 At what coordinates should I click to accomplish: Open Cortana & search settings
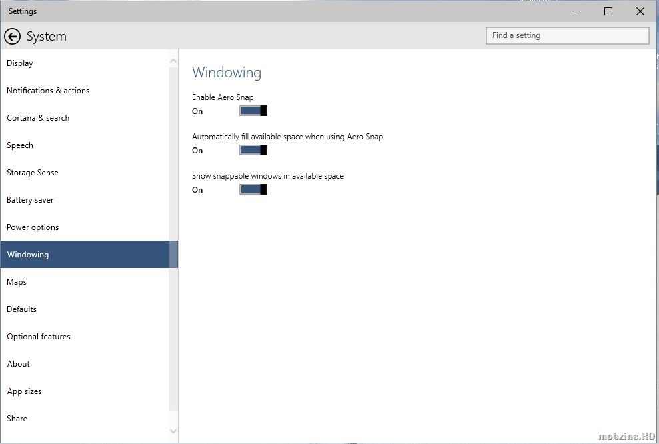[85, 118]
